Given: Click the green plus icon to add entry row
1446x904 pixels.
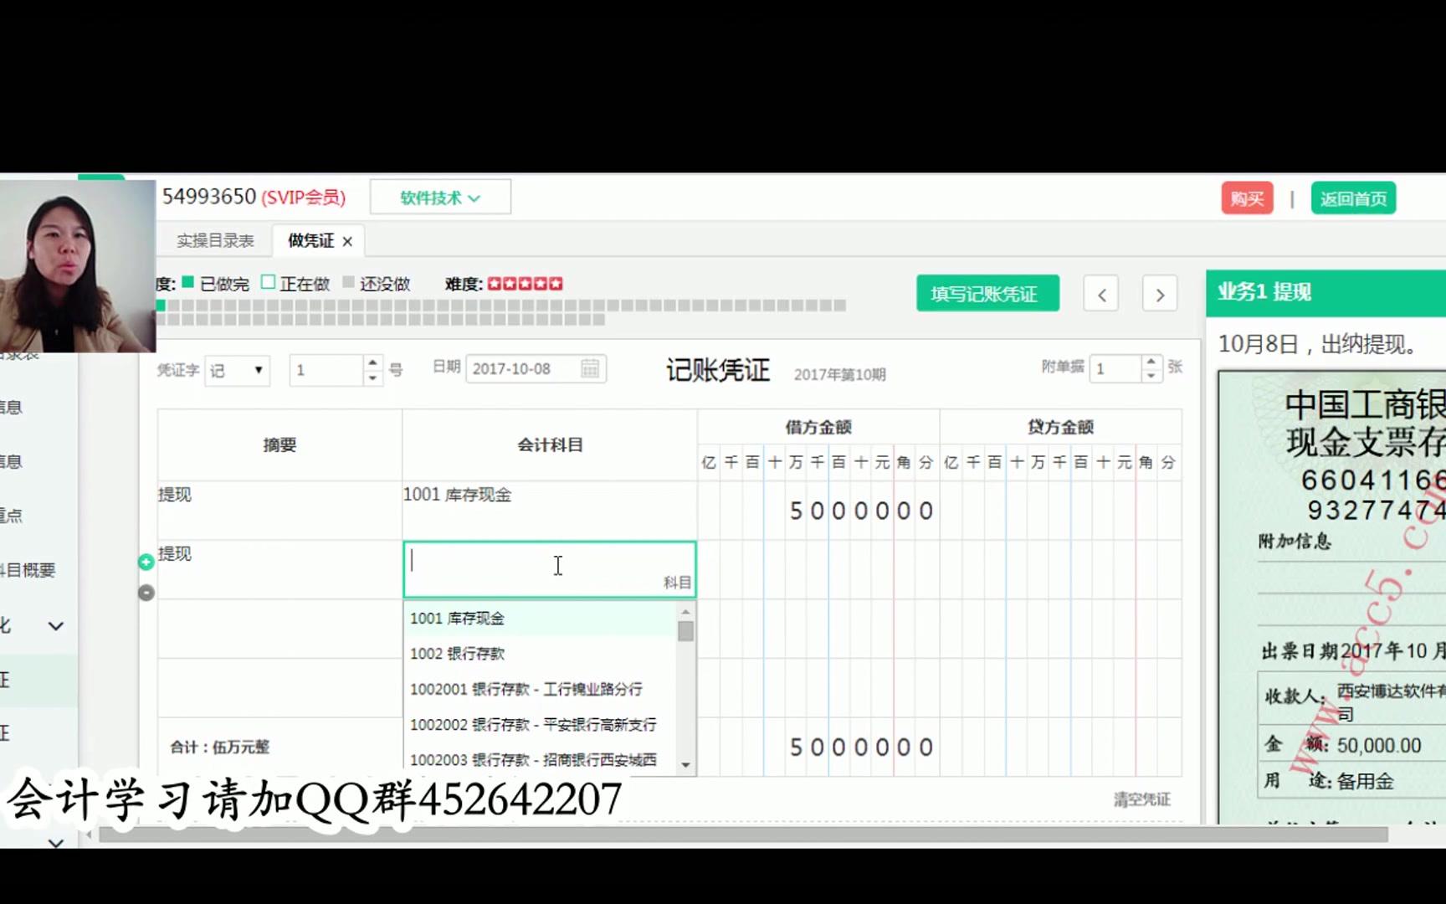Looking at the screenshot, I should (x=146, y=562).
